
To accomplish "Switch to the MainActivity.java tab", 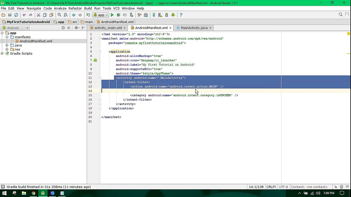I will (194, 28).
